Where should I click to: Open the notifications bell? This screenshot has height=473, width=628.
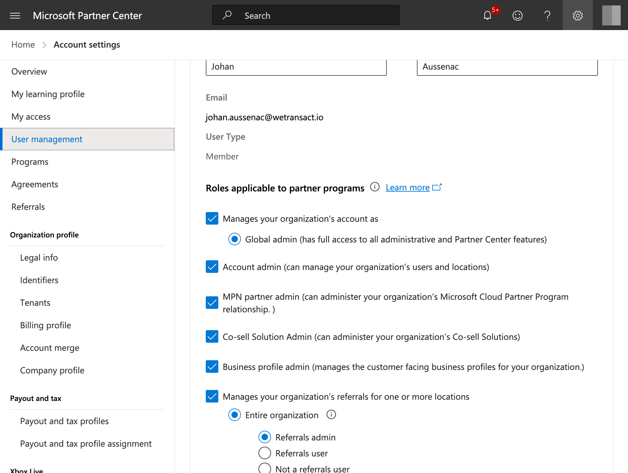point(487,15)
